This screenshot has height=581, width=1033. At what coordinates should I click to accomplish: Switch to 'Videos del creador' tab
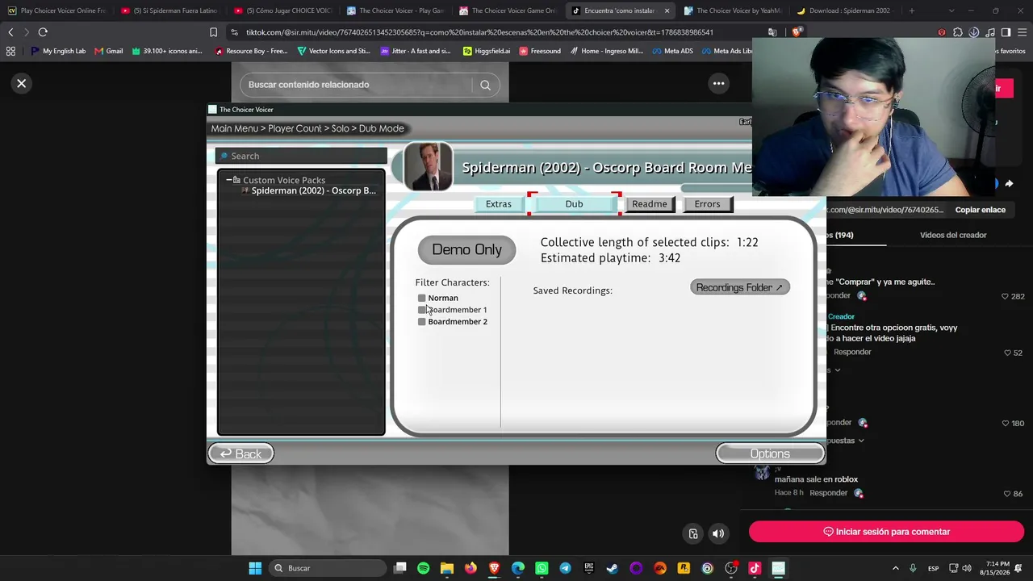tap(953, 235)
